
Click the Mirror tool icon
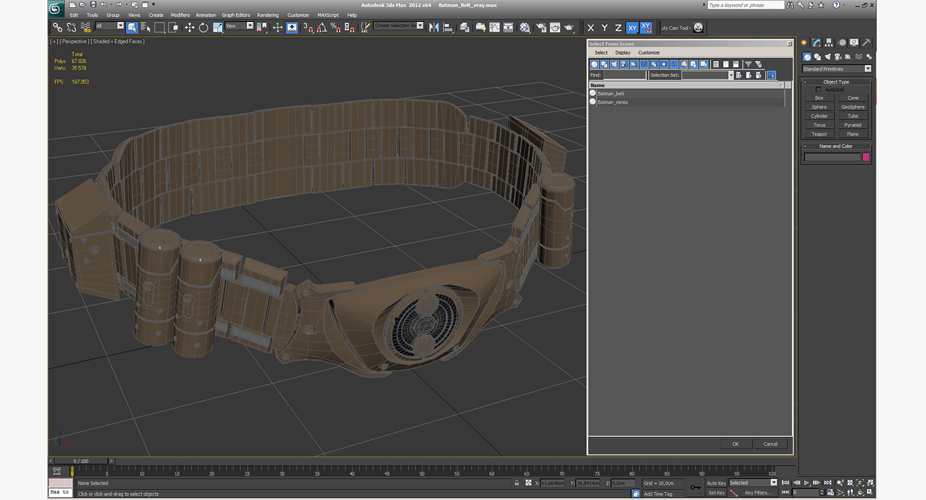(x=433, y=27)
